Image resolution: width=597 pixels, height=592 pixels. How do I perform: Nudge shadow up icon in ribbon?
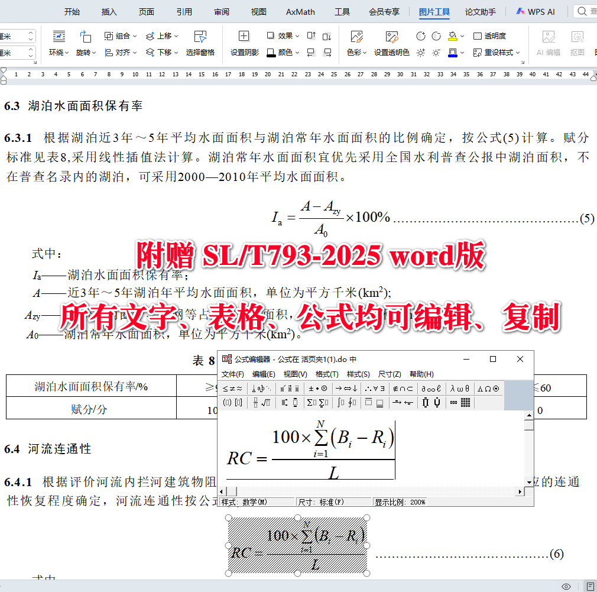tap(312, 36)
